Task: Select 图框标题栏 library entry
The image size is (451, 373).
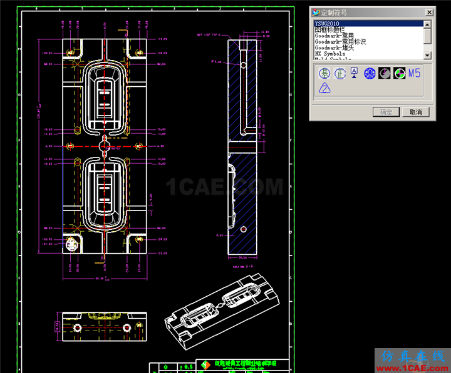Action: 368,29
